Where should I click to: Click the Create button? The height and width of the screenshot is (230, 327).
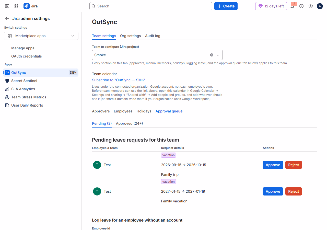pyautogui.click(x=226, y=6)
